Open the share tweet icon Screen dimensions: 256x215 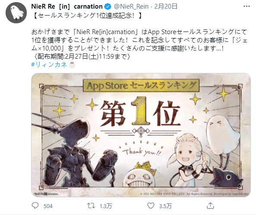pyautogui.click(x=210, y=206)
